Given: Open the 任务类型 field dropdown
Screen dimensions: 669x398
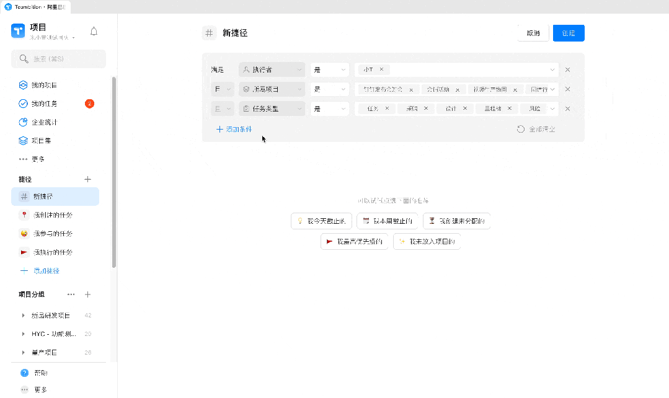Looking at the screenshot, I should point(272,108).
